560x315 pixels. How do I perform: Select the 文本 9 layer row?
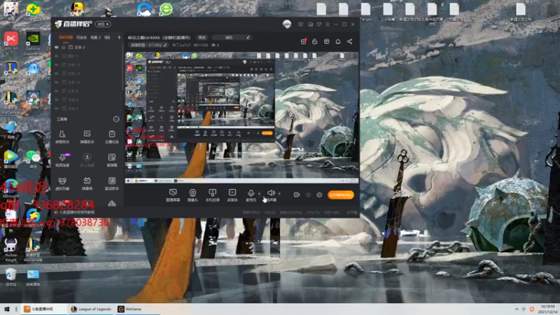tap(88, 108)
